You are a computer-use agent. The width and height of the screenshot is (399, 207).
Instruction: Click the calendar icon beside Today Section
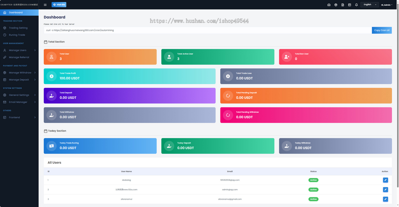point(46,131)
